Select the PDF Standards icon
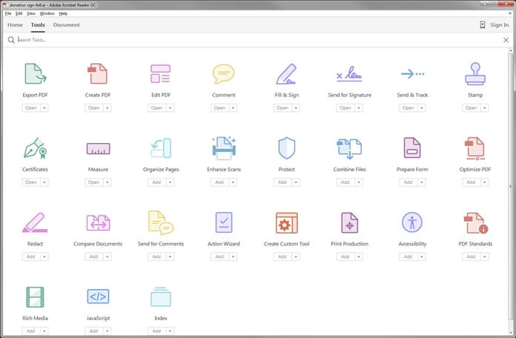Image resolution: width=516 pixels, height=338 pixels. click(x=475, y=223)
